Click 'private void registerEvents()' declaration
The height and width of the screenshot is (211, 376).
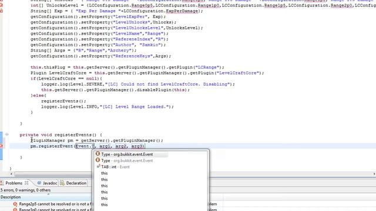point(61,135)
